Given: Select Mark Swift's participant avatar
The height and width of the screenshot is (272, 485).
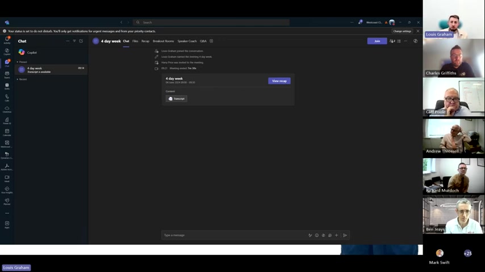Looking at the screenshot, I should tap(440, 253).
